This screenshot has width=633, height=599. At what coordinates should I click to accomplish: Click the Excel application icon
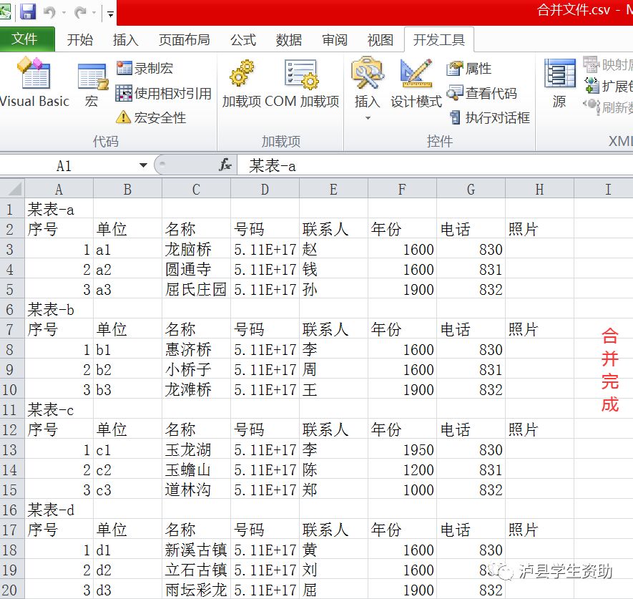(5, 11)
